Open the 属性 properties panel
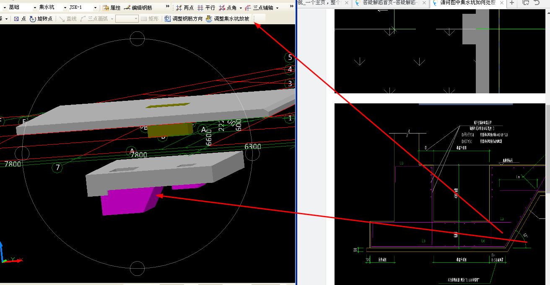The width and height of the screenshot is (550, 285). (112, 8)
